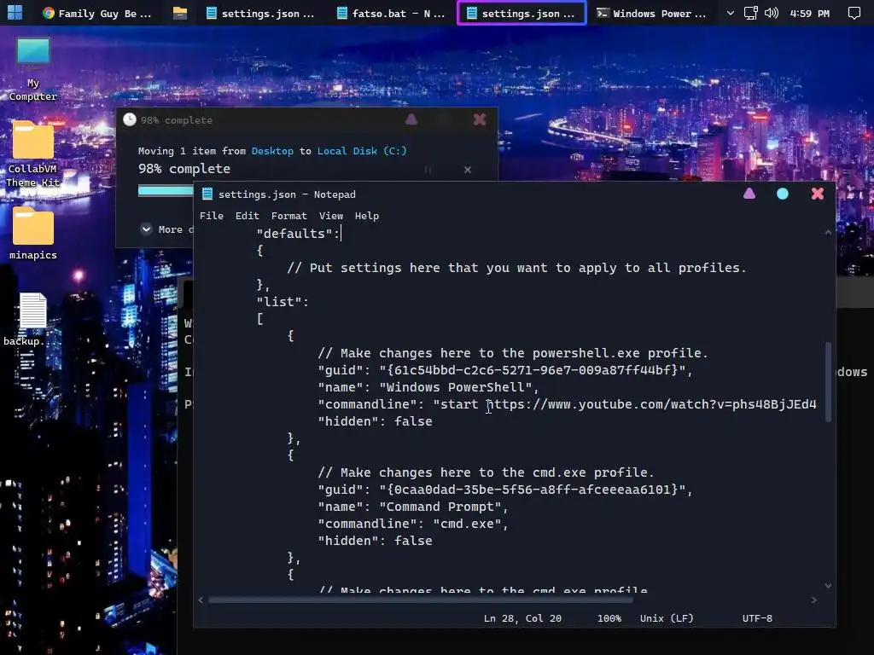This screenshot has height=655, width=874.
Task: Maximize Notepad with the cyan circle
Action: [783, 194]
